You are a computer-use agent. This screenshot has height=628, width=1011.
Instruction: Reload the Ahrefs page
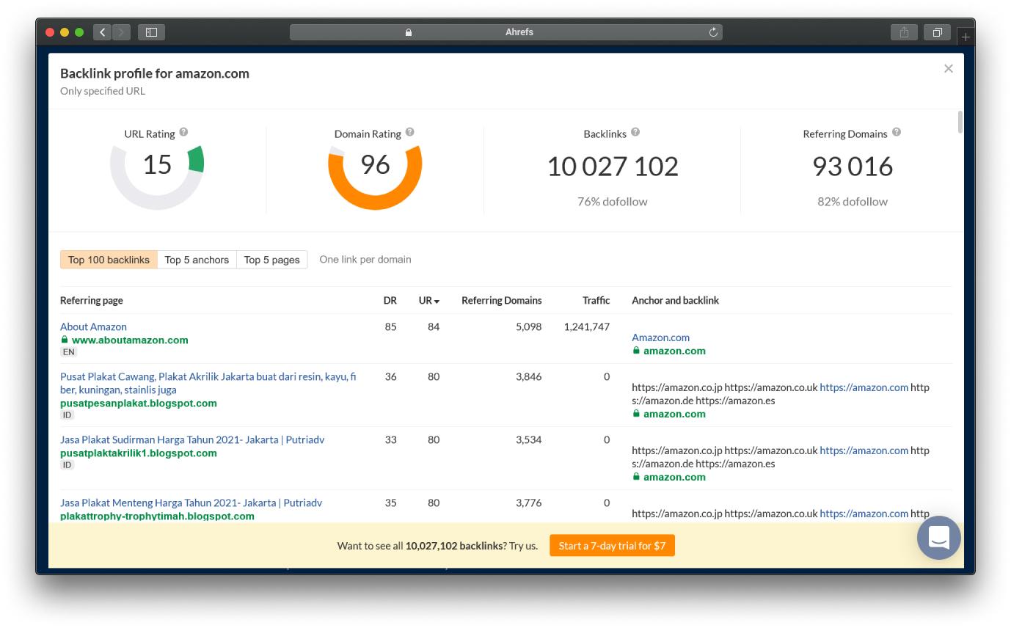pyautogui.click(x=712, y=32)
